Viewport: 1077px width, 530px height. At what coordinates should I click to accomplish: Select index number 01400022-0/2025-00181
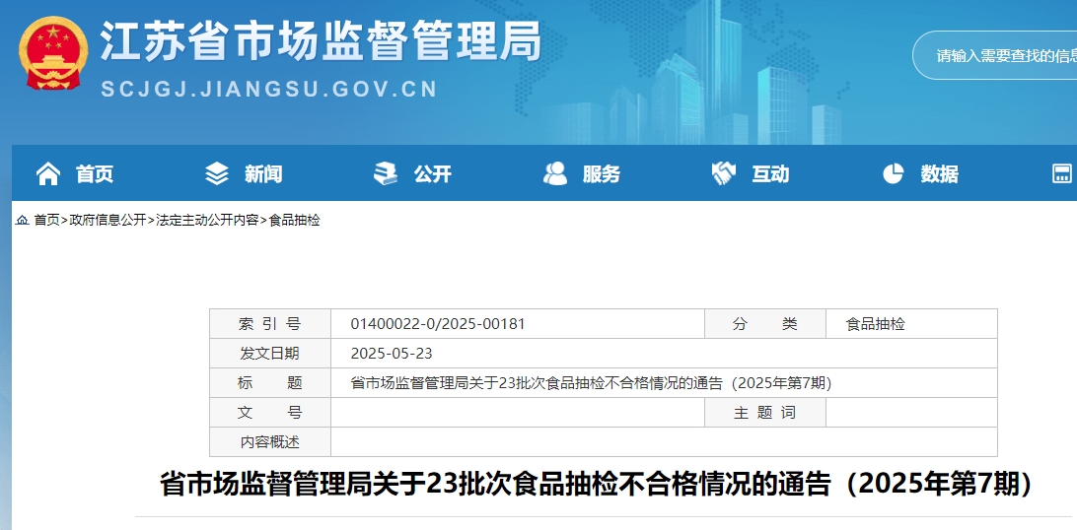[x=438, y=324]
